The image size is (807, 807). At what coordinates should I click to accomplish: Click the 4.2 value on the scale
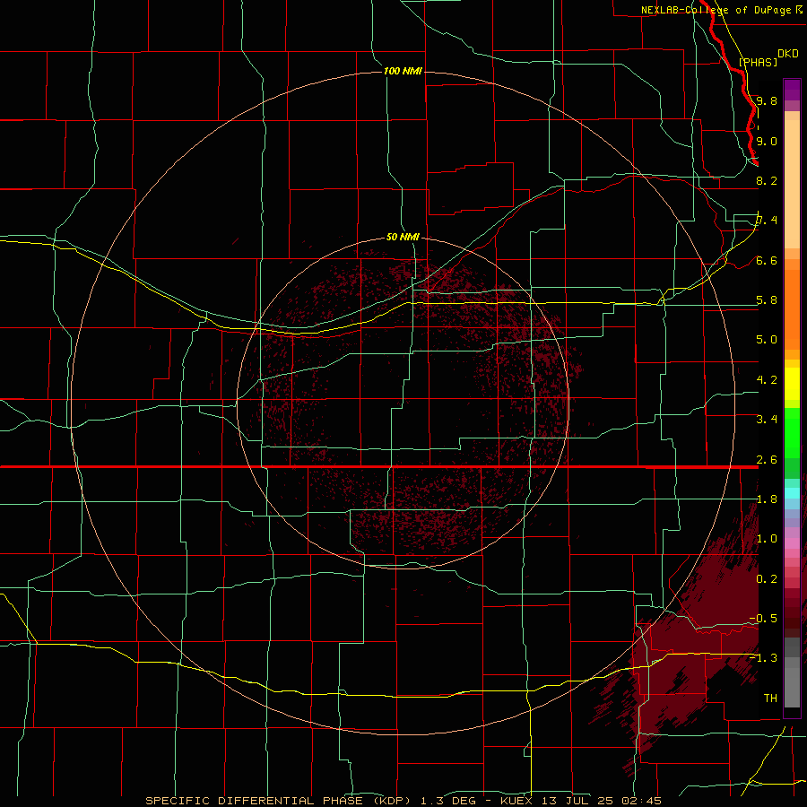[767, 380]
